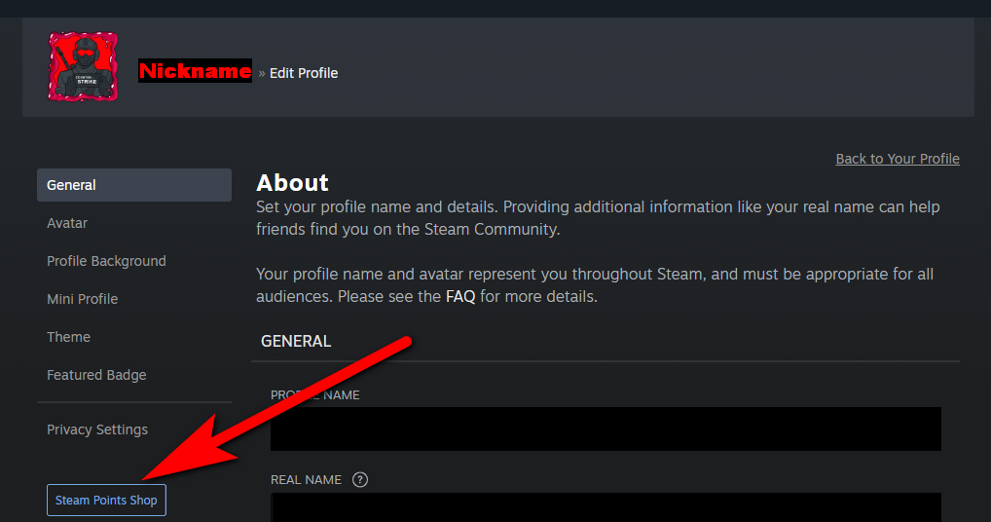This screenshot has height=522, width=991.
Task: Open the Avatar settings section
Action: coord(67,223)
